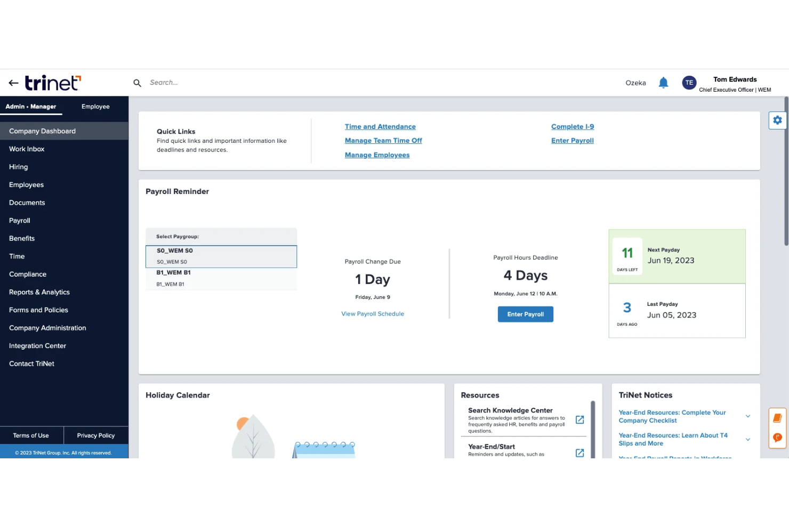This screenshot has width=789, height=526.
Task: Open Year-End/Start resource title
Action: point(492,447)
